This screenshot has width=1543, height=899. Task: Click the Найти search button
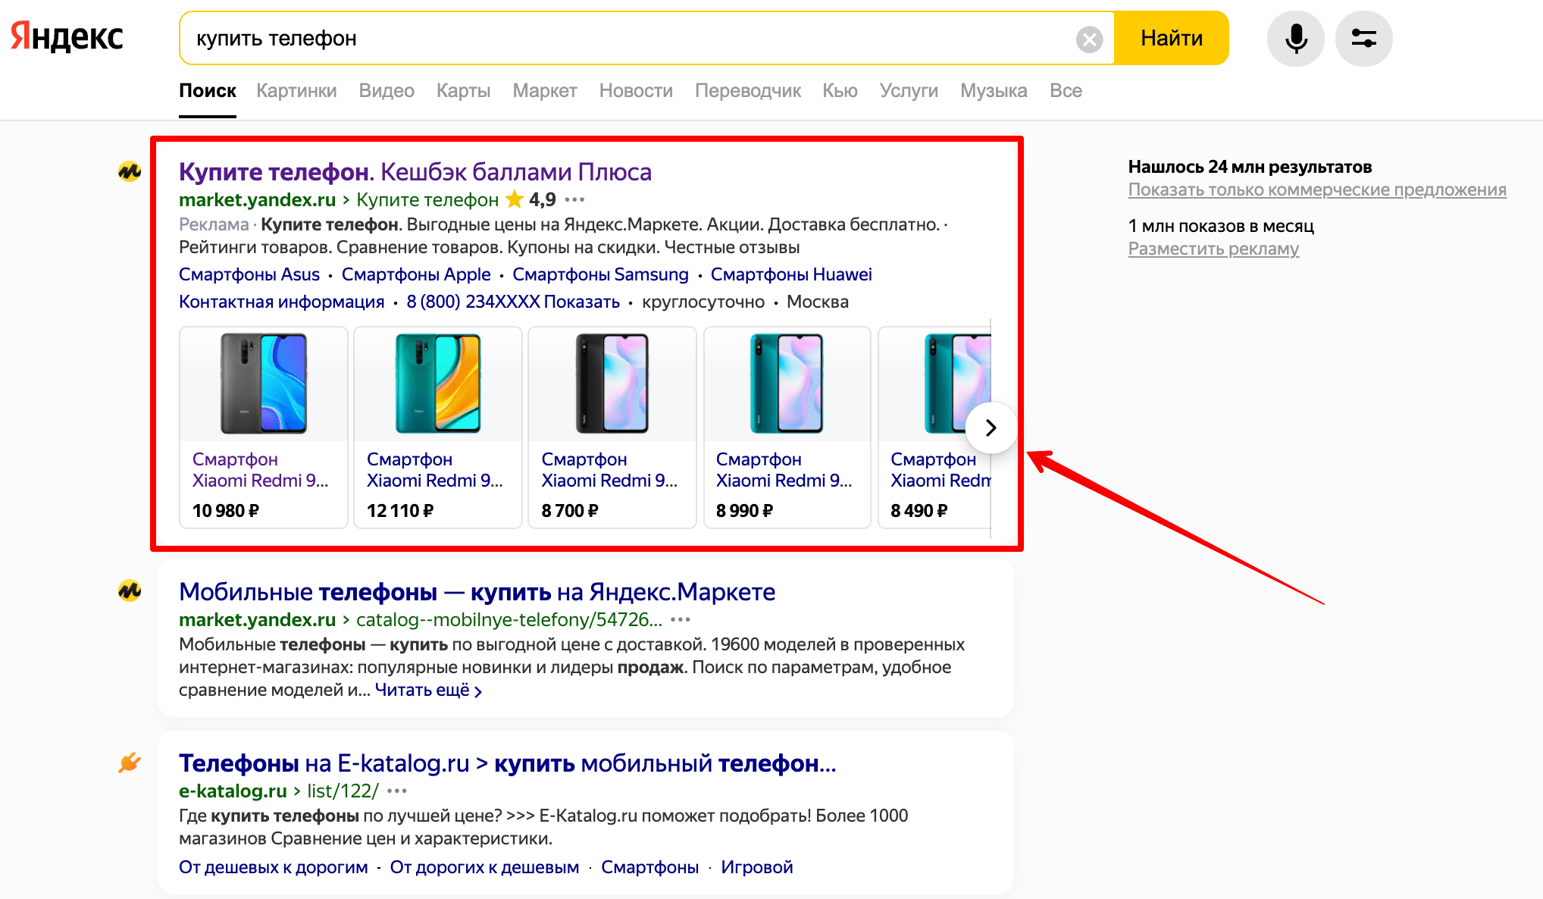[x=1172, y=38]
